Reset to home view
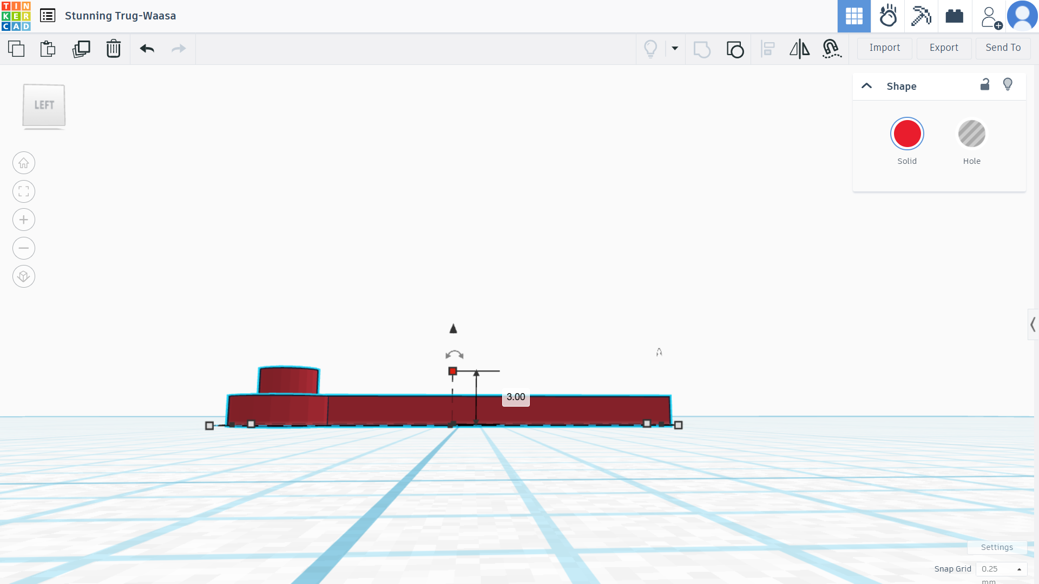This screenshot has width=1039, height=584. [24, 163]
